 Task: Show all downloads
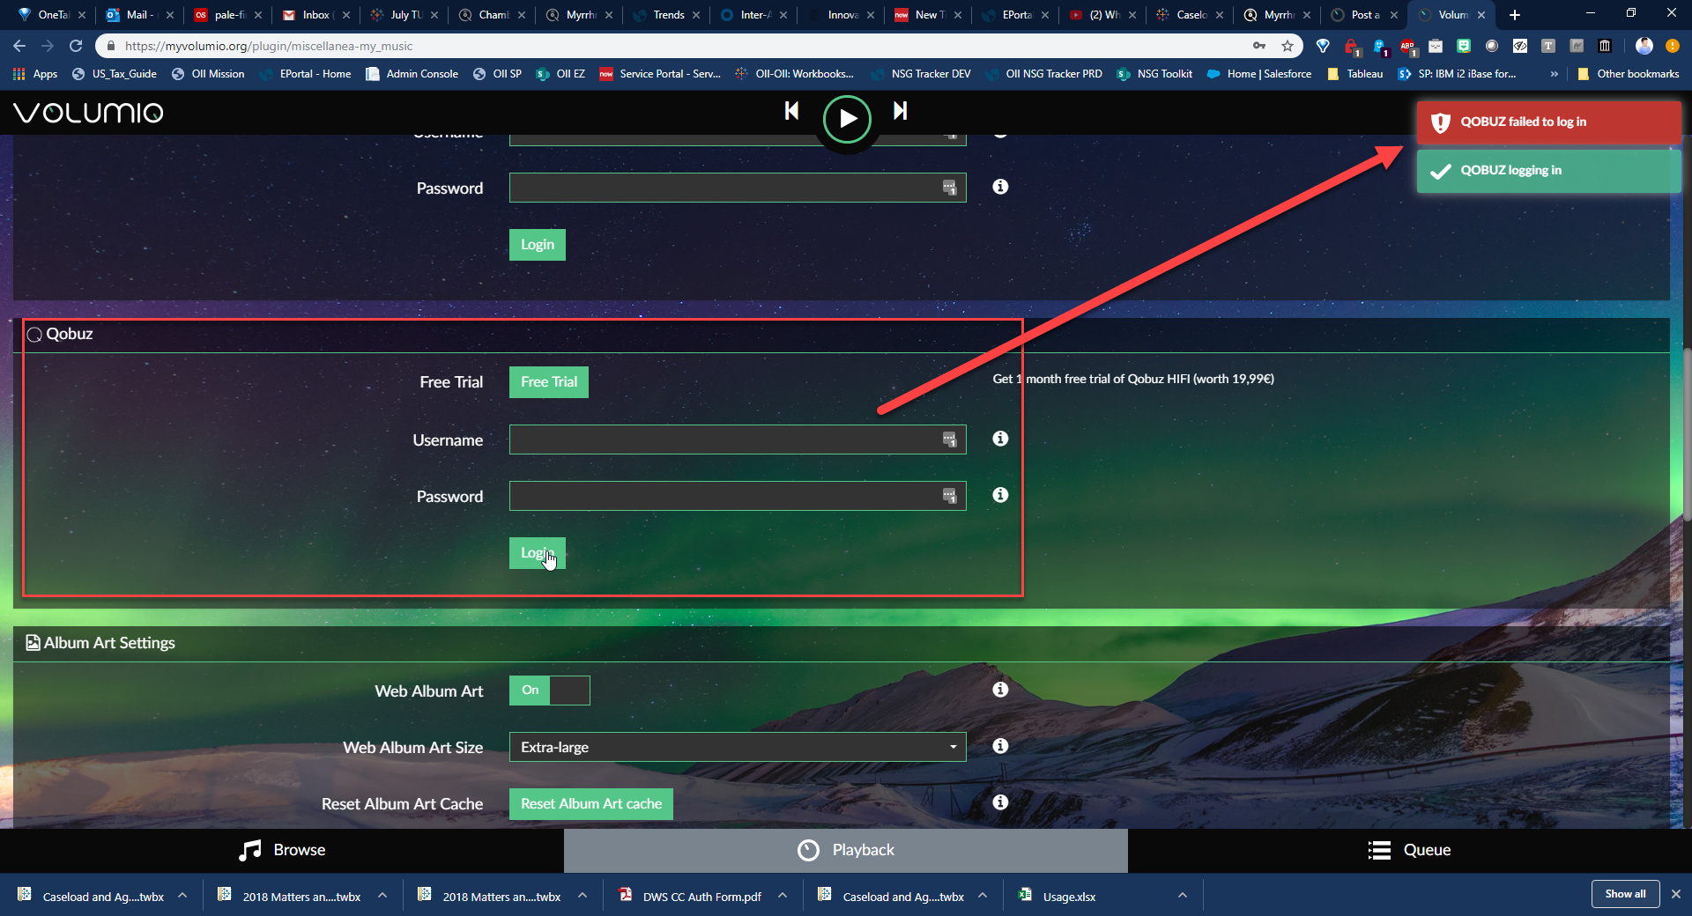(x=1625, y=894)
